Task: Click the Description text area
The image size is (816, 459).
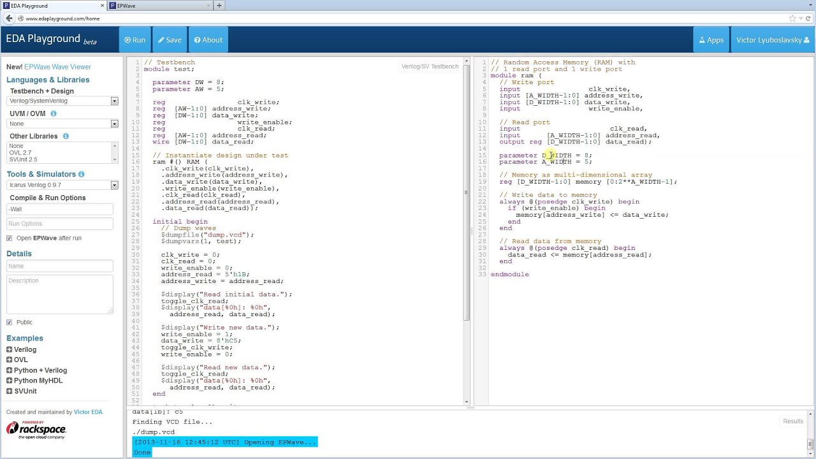Action: [x=60, y=294]
